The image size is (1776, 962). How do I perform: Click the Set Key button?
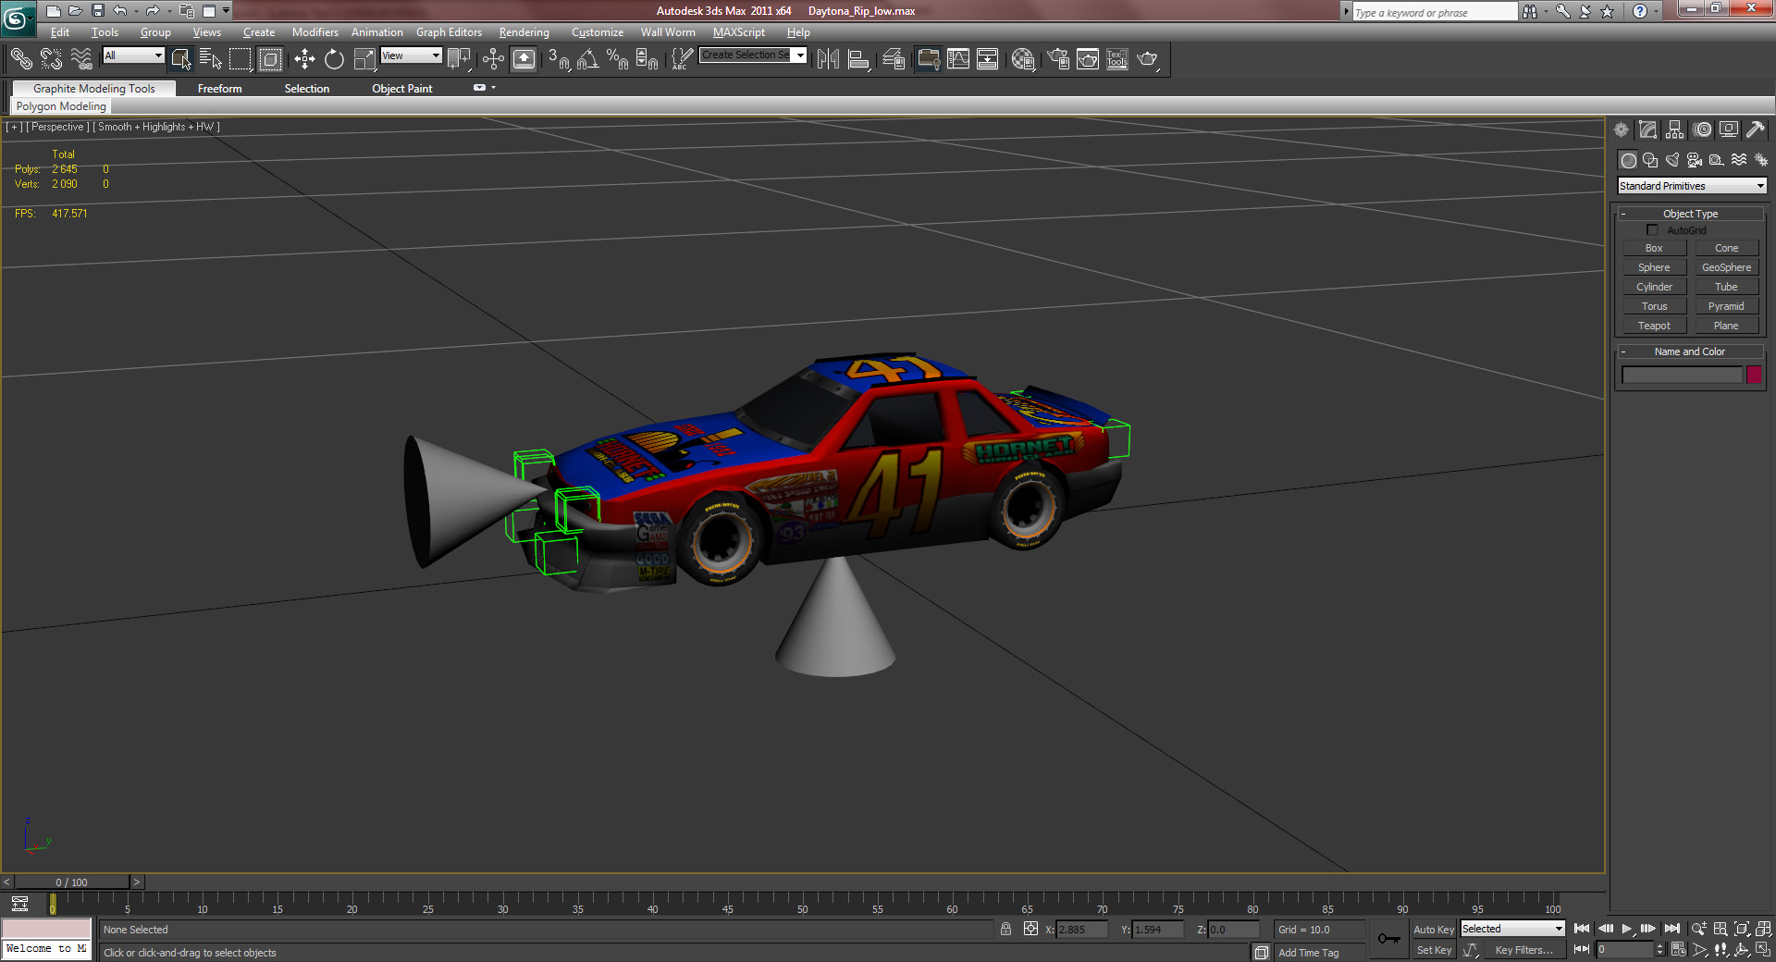[1433, 950]
